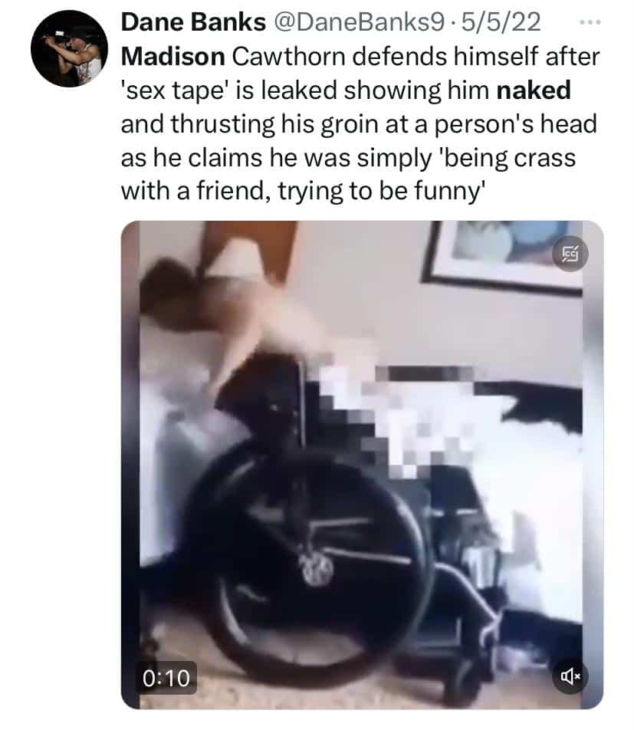The height and width of the screenshot is (730, 634).
Task: Unmute the video with speaker icon
Action: [570, 676]
